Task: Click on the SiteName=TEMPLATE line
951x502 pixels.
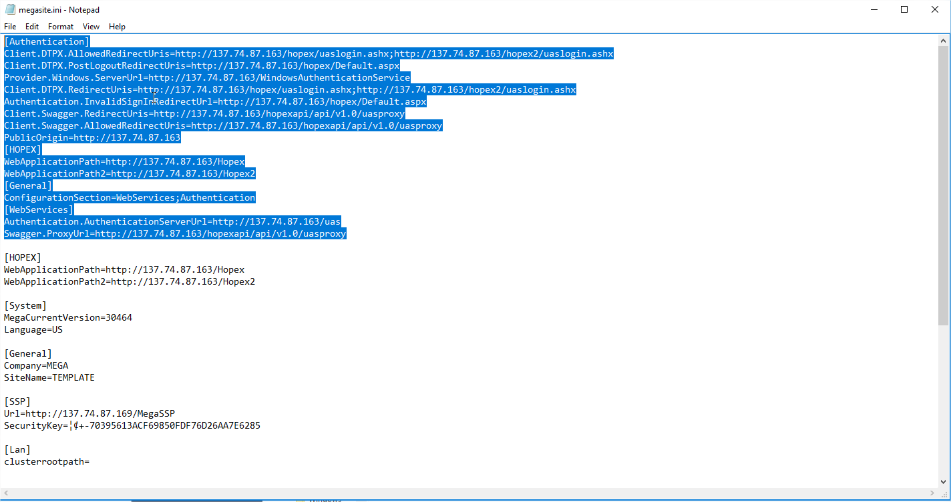Action: 49,378
